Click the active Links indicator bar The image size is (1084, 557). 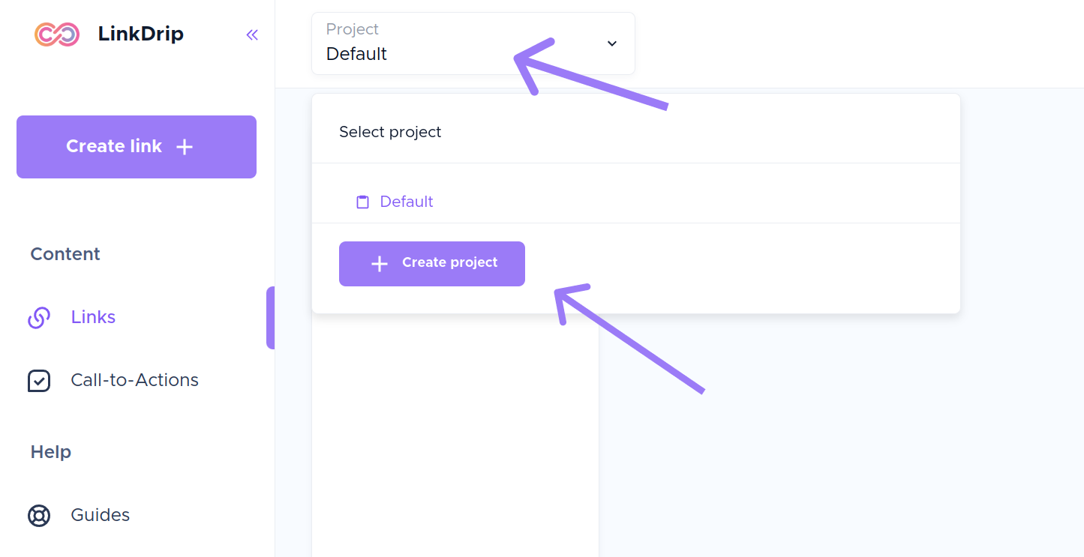tap(271, 317)
